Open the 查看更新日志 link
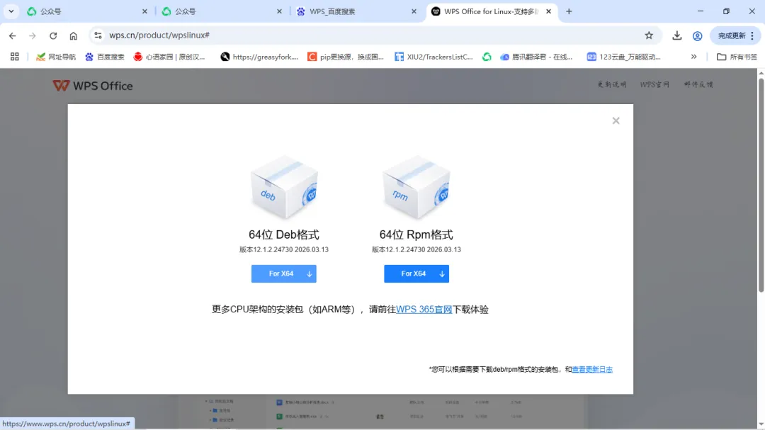This screenshot has width=765, height=430. click(591, 370)
